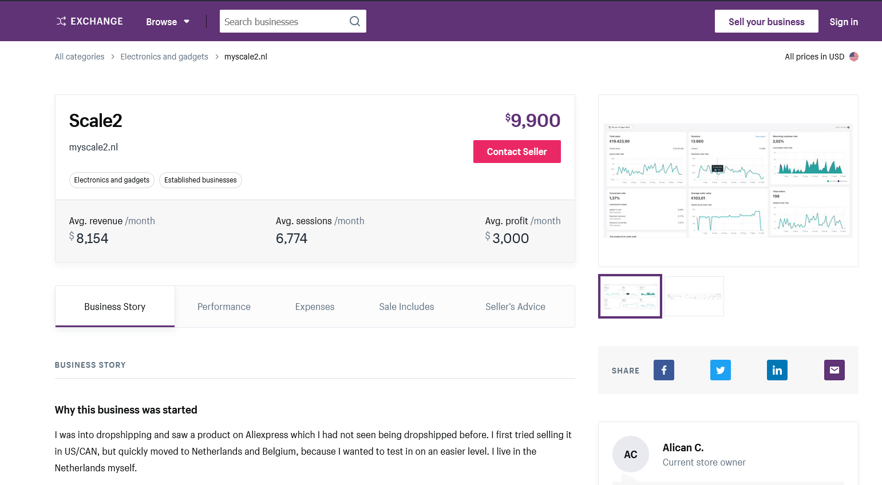Select the Sale Includes tab
This screenshot has width=882, height=485.
point(406,307)
